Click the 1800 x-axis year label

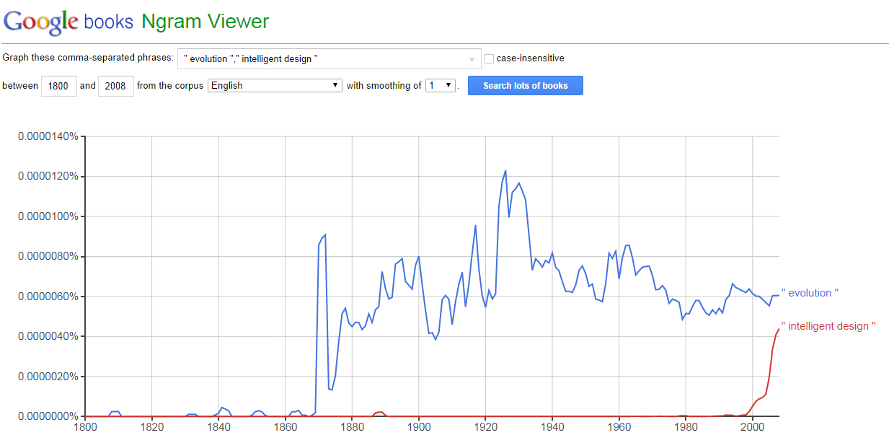[85, 427]
